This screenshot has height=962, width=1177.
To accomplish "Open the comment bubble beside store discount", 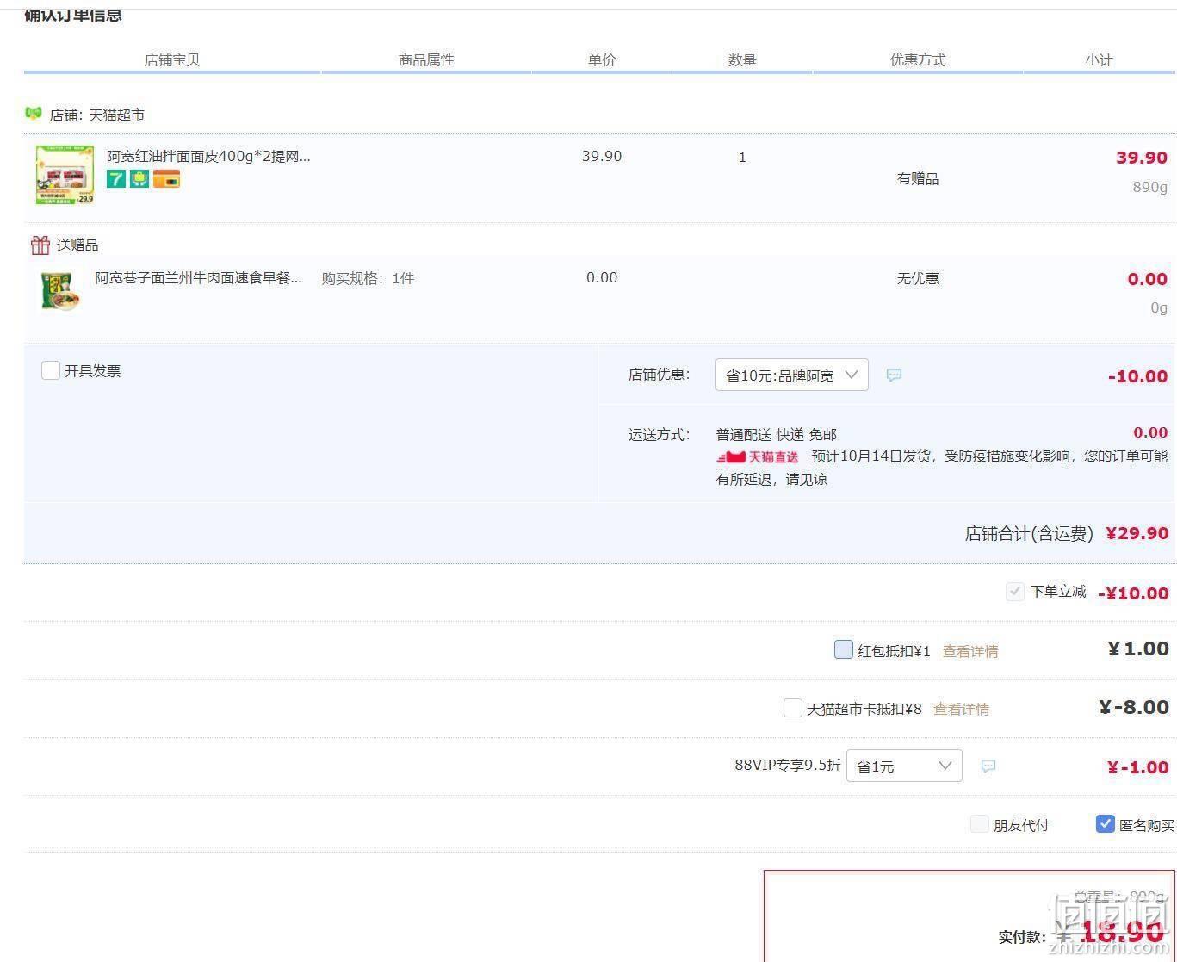I will (x=894, y=375).
